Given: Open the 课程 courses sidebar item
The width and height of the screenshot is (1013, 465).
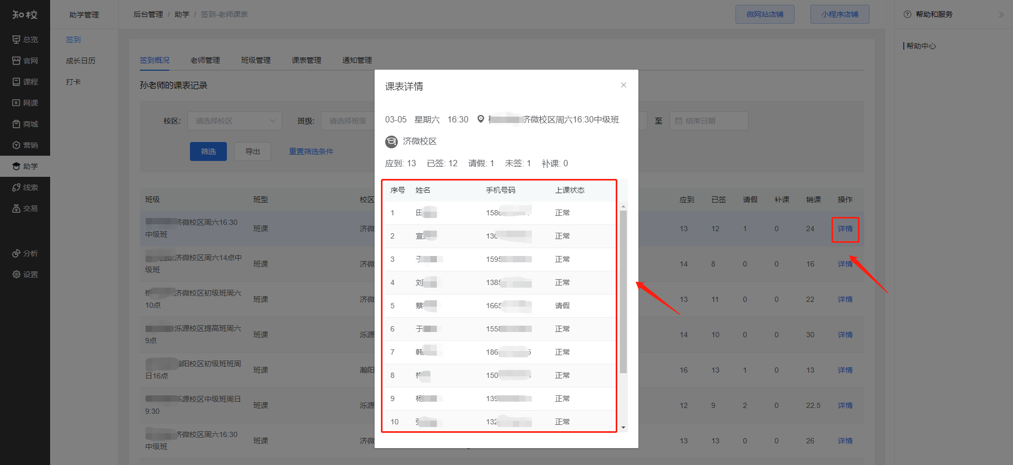Looking at the screenshot, I should coord(25,82).
